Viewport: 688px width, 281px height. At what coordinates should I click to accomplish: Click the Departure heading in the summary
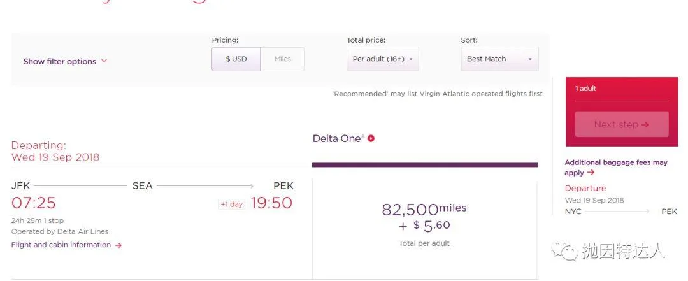coord(585,189)
